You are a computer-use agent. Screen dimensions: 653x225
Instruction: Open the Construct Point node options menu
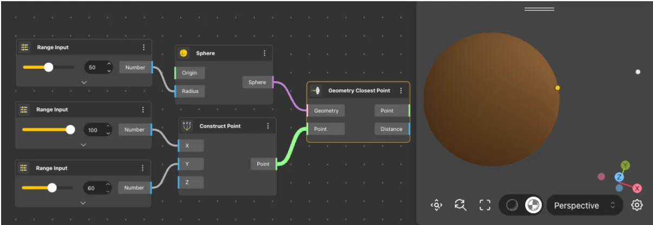click(x=267, y=126)
